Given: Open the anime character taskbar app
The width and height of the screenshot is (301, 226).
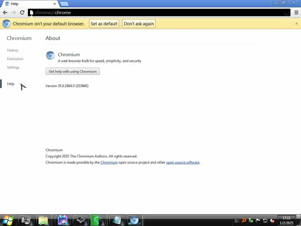Looking at the screenshot, I should (x=63, y=220).
